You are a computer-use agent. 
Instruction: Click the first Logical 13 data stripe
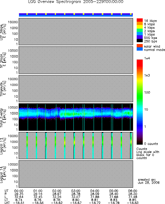point(27,146)
